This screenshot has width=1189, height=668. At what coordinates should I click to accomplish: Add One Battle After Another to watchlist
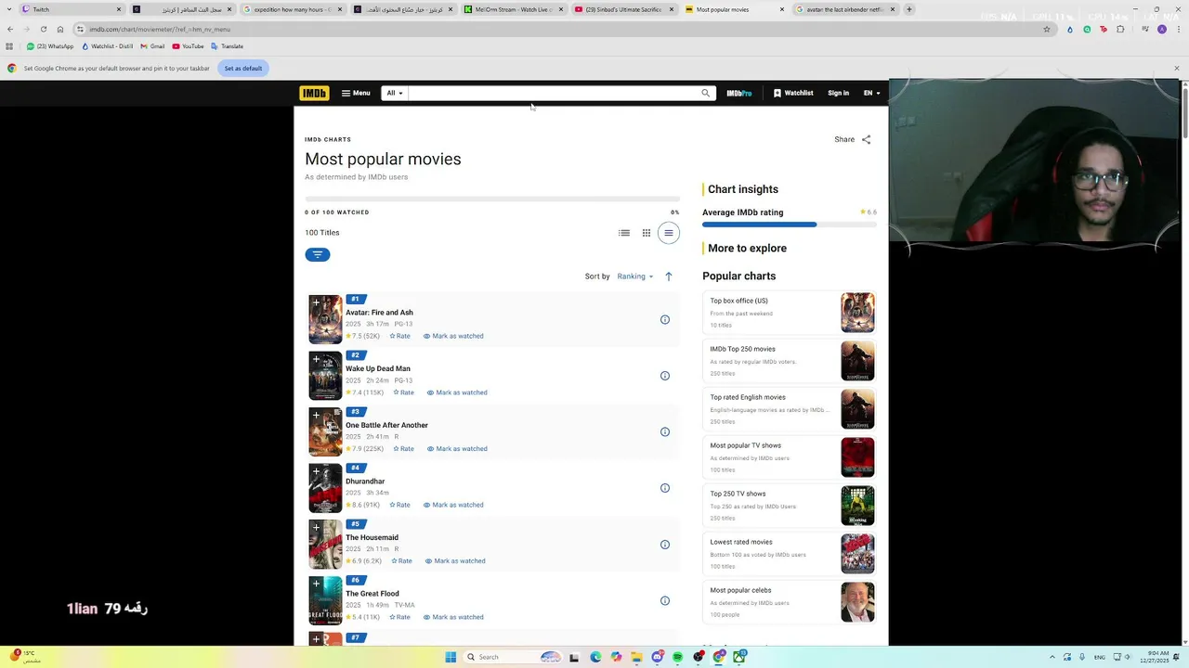point(316,416)
